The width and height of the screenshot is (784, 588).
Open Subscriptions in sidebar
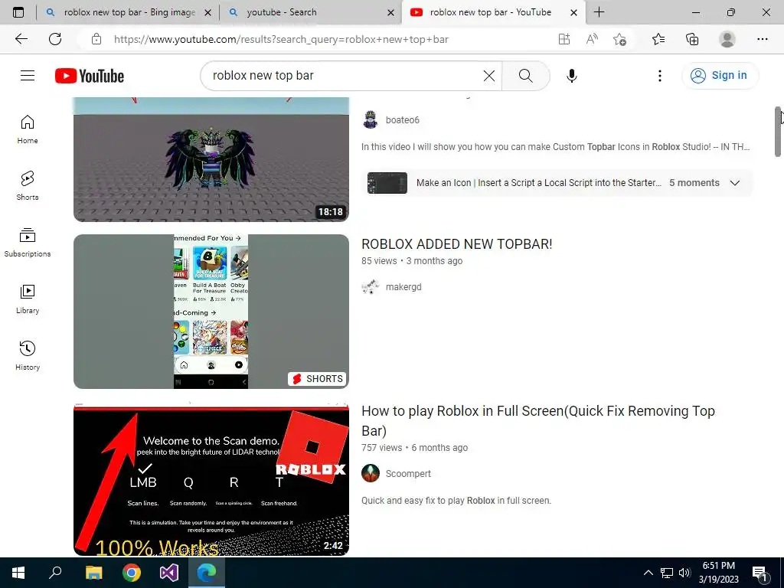click(x=28, y=243)
